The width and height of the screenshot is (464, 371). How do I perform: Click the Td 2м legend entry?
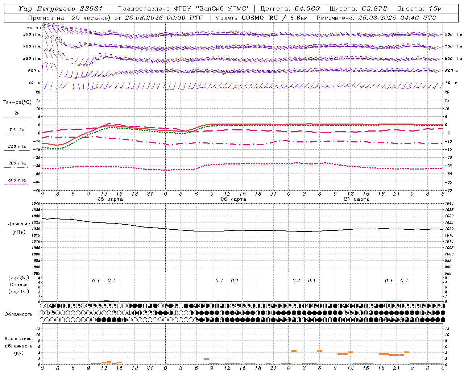17,130
